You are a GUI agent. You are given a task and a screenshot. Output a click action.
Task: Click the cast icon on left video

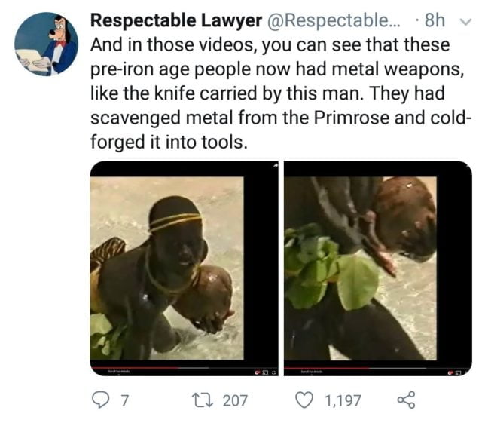click(266, 372)
